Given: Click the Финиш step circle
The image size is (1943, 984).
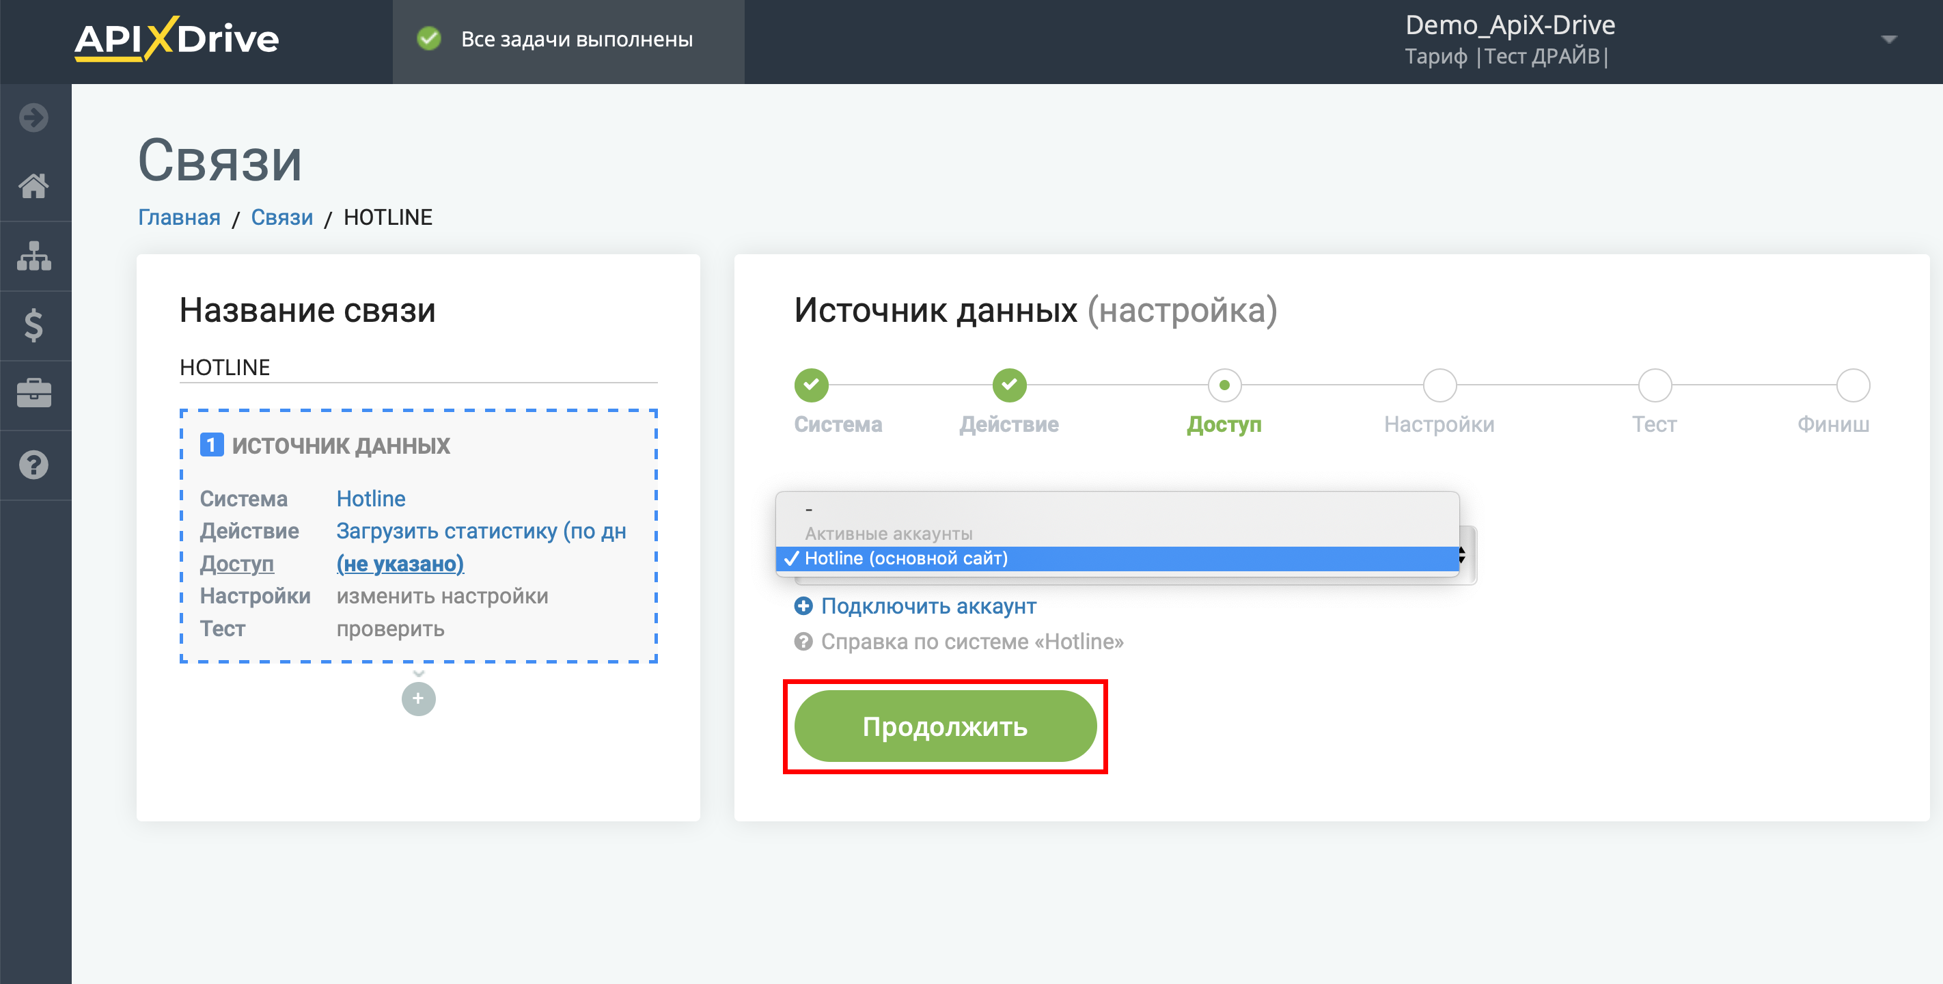Looking at the screenshot, I should [1853, 385].
